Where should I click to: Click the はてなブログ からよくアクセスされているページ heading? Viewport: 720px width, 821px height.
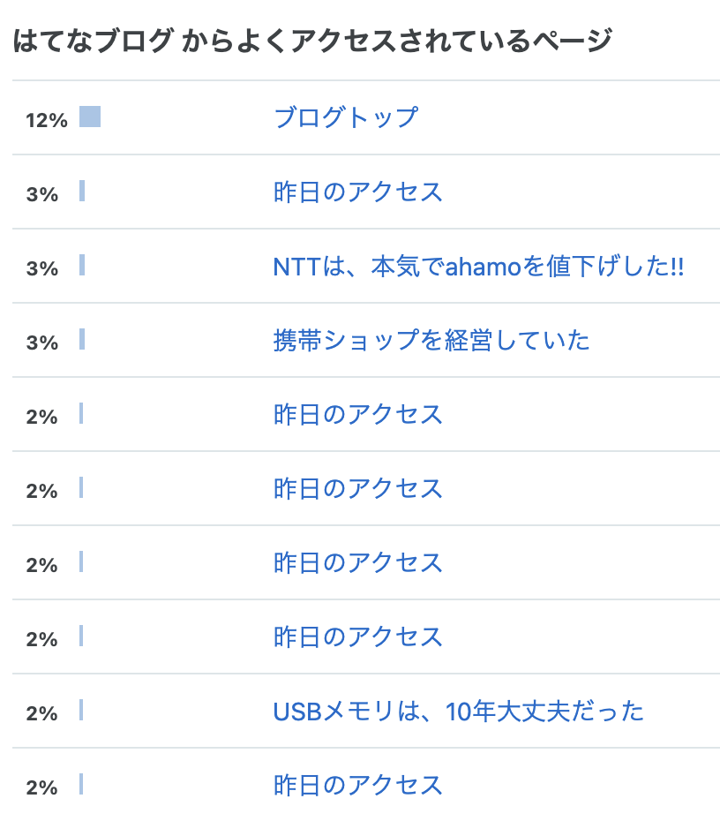click(312, 41)
